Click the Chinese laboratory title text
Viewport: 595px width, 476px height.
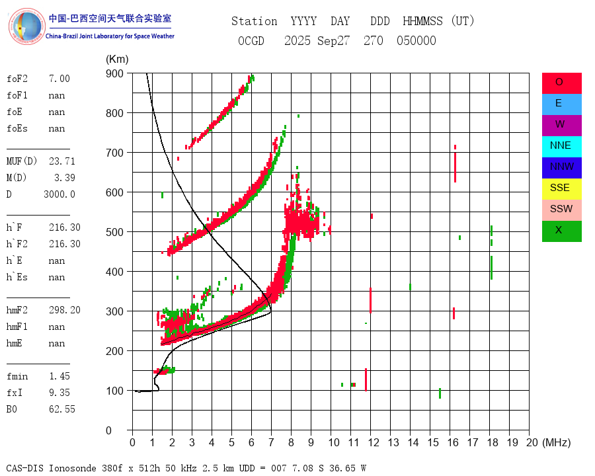(110, 19)
